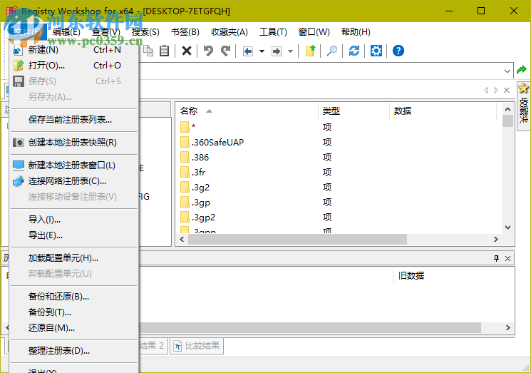Click tab strip left scroll arrow
Viewport: 531px width, 373px height.
coord(485,90)
